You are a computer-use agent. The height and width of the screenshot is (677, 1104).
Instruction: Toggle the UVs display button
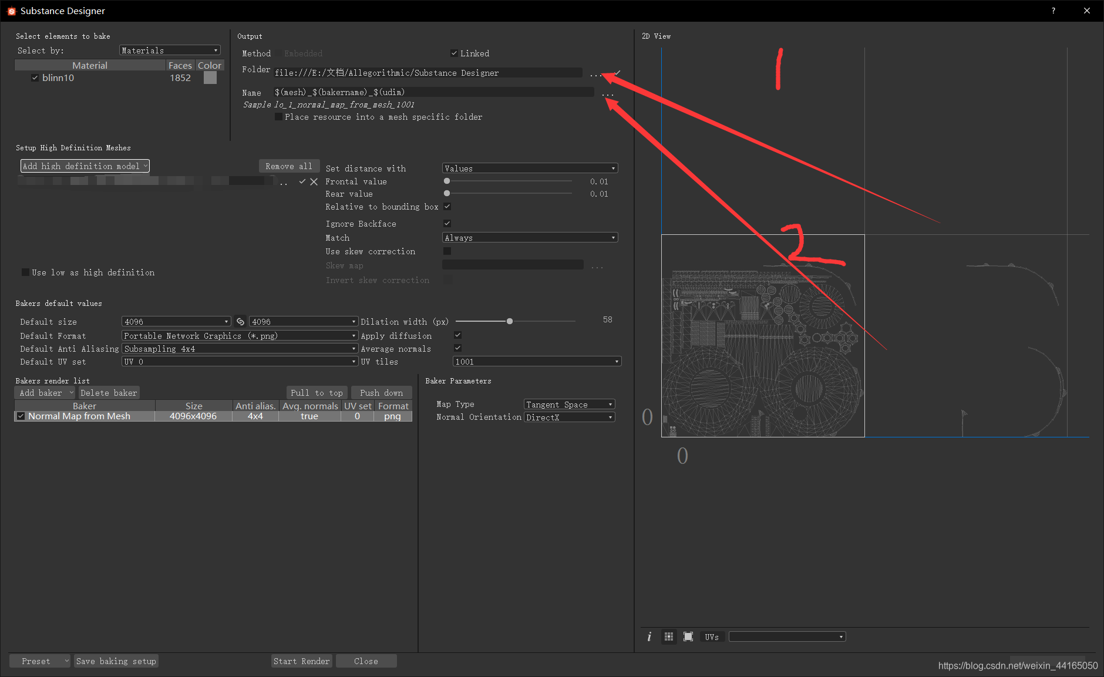click(x=712, y=637)
